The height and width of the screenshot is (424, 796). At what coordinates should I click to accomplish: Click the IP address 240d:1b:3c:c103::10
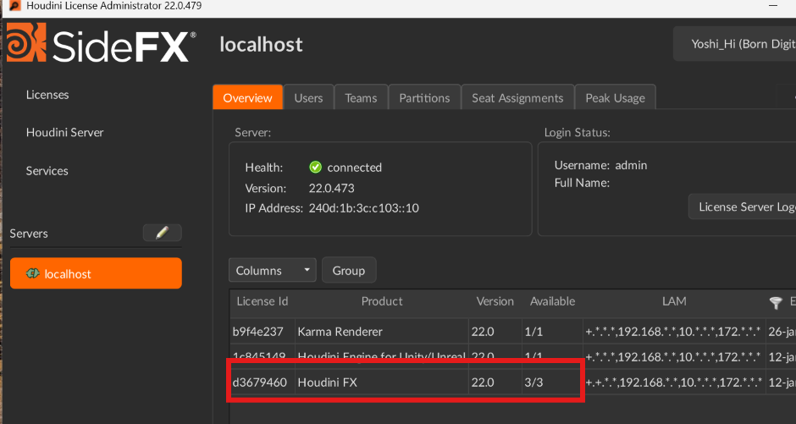coord(363,208)
